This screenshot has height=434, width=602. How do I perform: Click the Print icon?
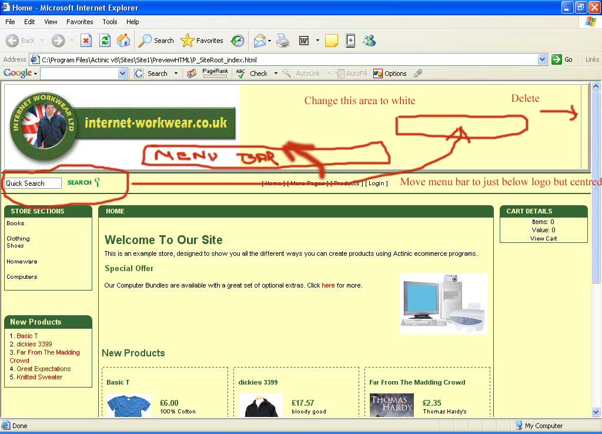tap(283, 41)
